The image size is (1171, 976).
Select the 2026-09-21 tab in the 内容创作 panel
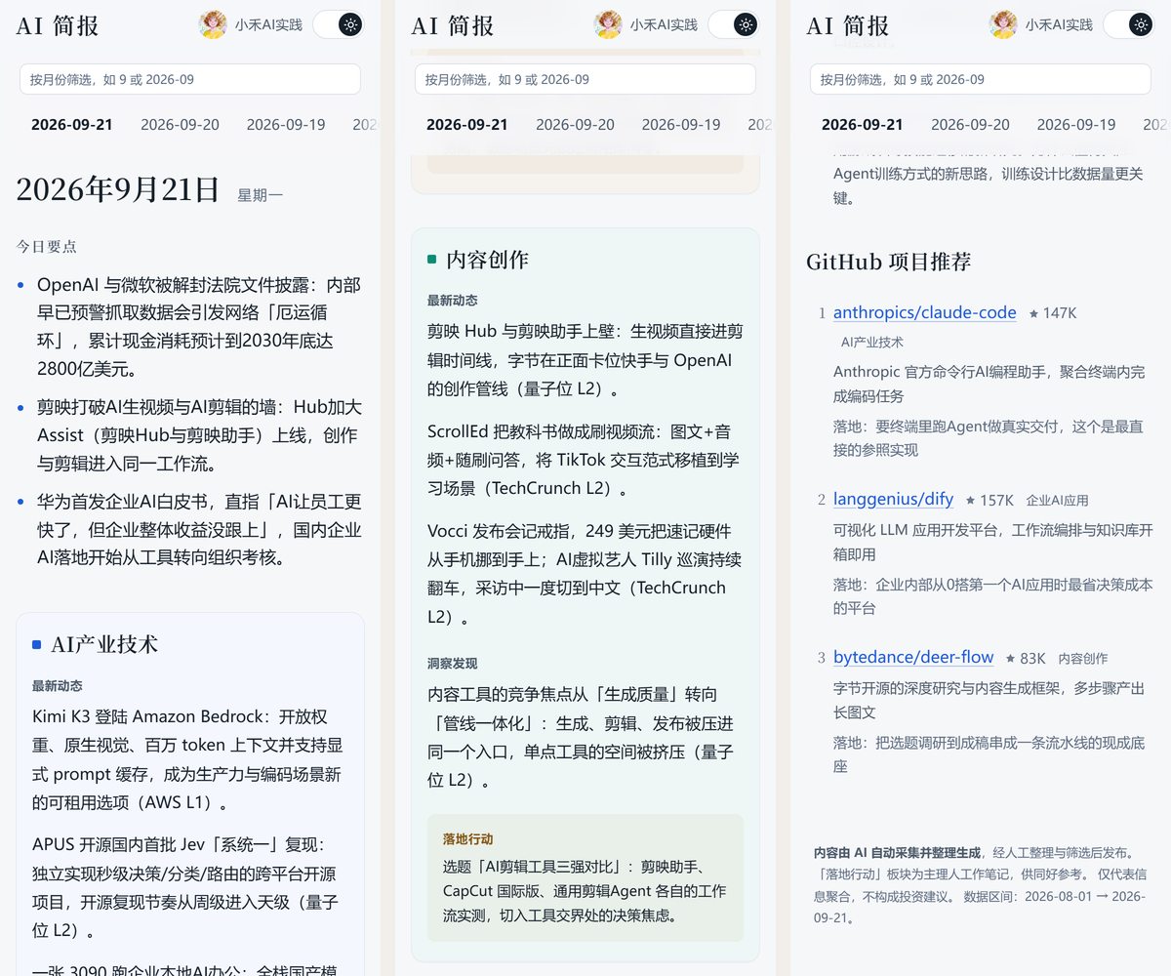point(467,125)
